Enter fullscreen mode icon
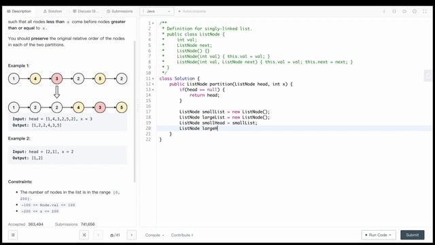This screenshot has width=435, height=245. pos(425,12)
